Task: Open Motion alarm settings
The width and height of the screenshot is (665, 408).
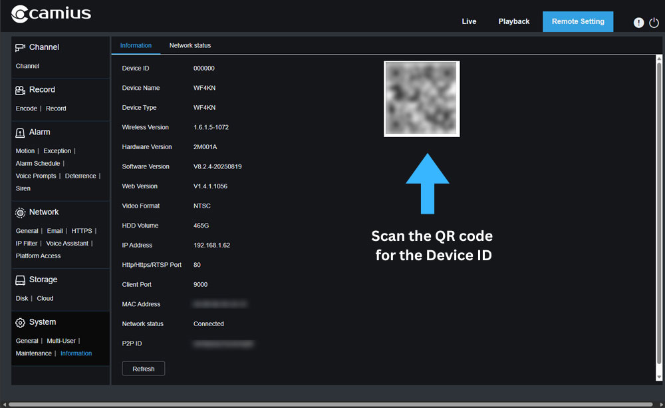Action: pos(25,151)
